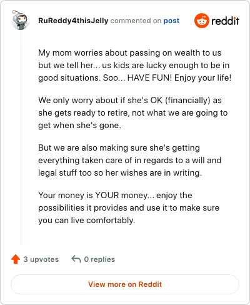Click the "0 replies" label

pyautogui.click(x=99, y=259)
